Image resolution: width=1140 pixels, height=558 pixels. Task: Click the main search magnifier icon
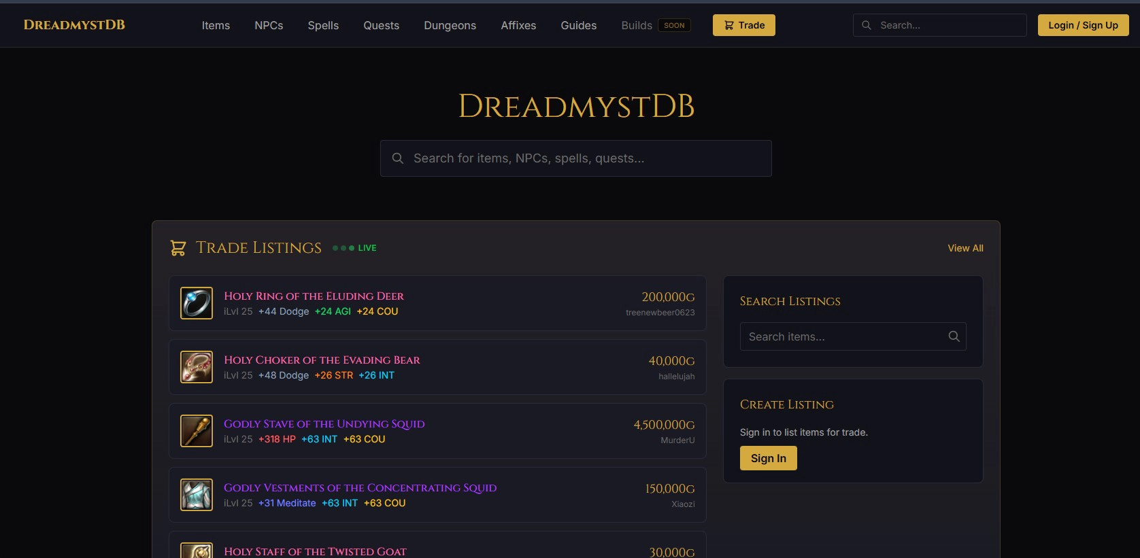(x=398, y=158)
